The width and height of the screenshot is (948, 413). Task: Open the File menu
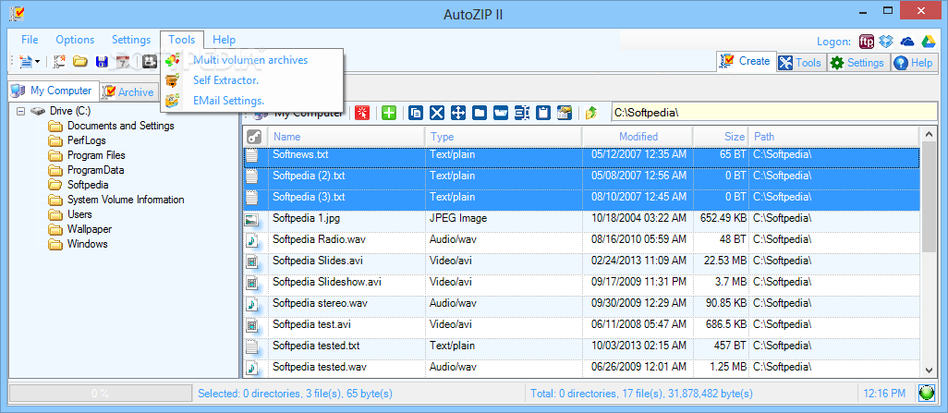click(30, 40)
